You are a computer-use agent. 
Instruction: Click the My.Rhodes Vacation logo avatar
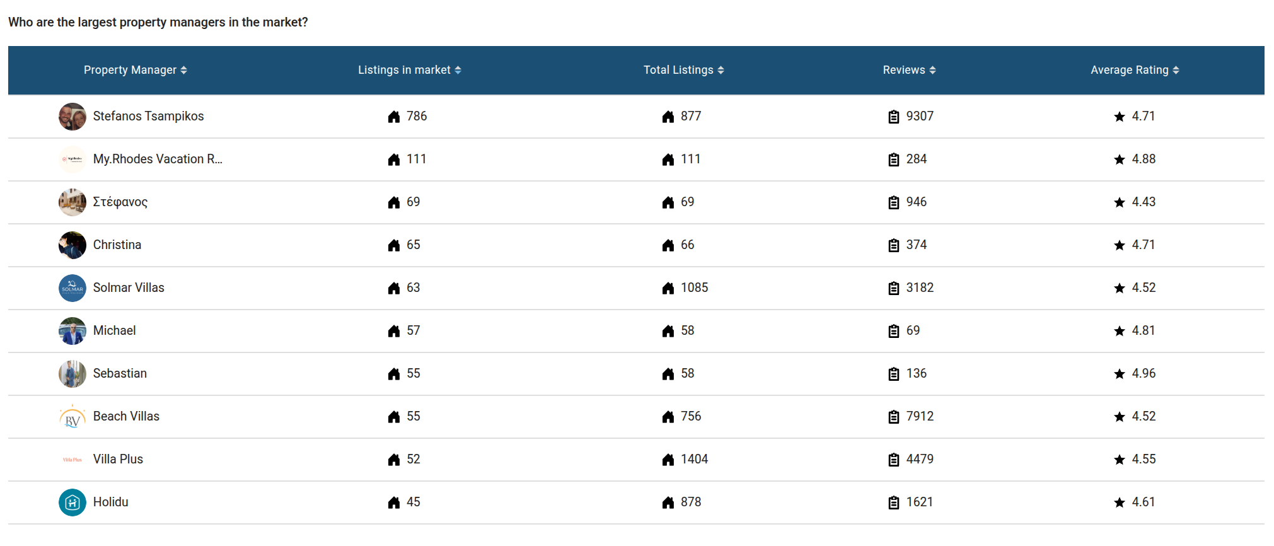tap(72, 160)
